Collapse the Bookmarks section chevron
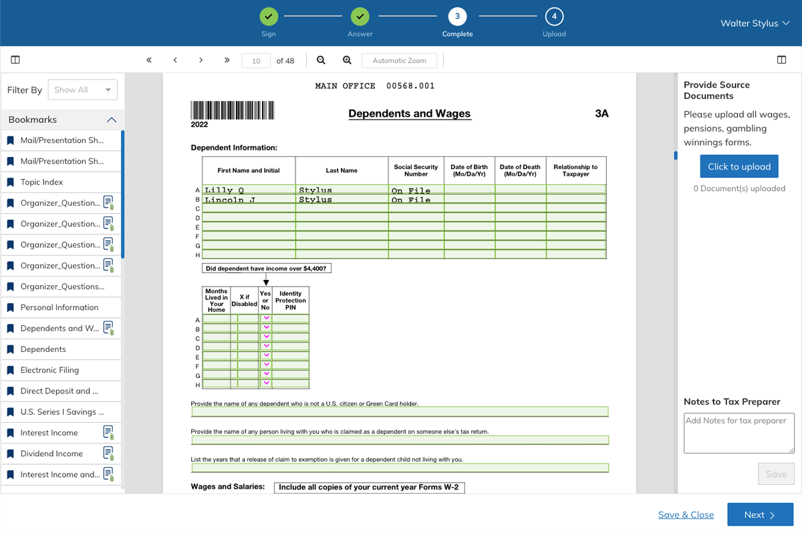This screenshot has width=802, height=535. 112,120
